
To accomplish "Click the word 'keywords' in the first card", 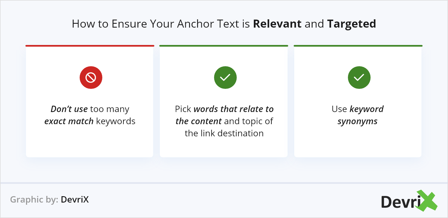I will pyautogui.click(x=116, y=121).
